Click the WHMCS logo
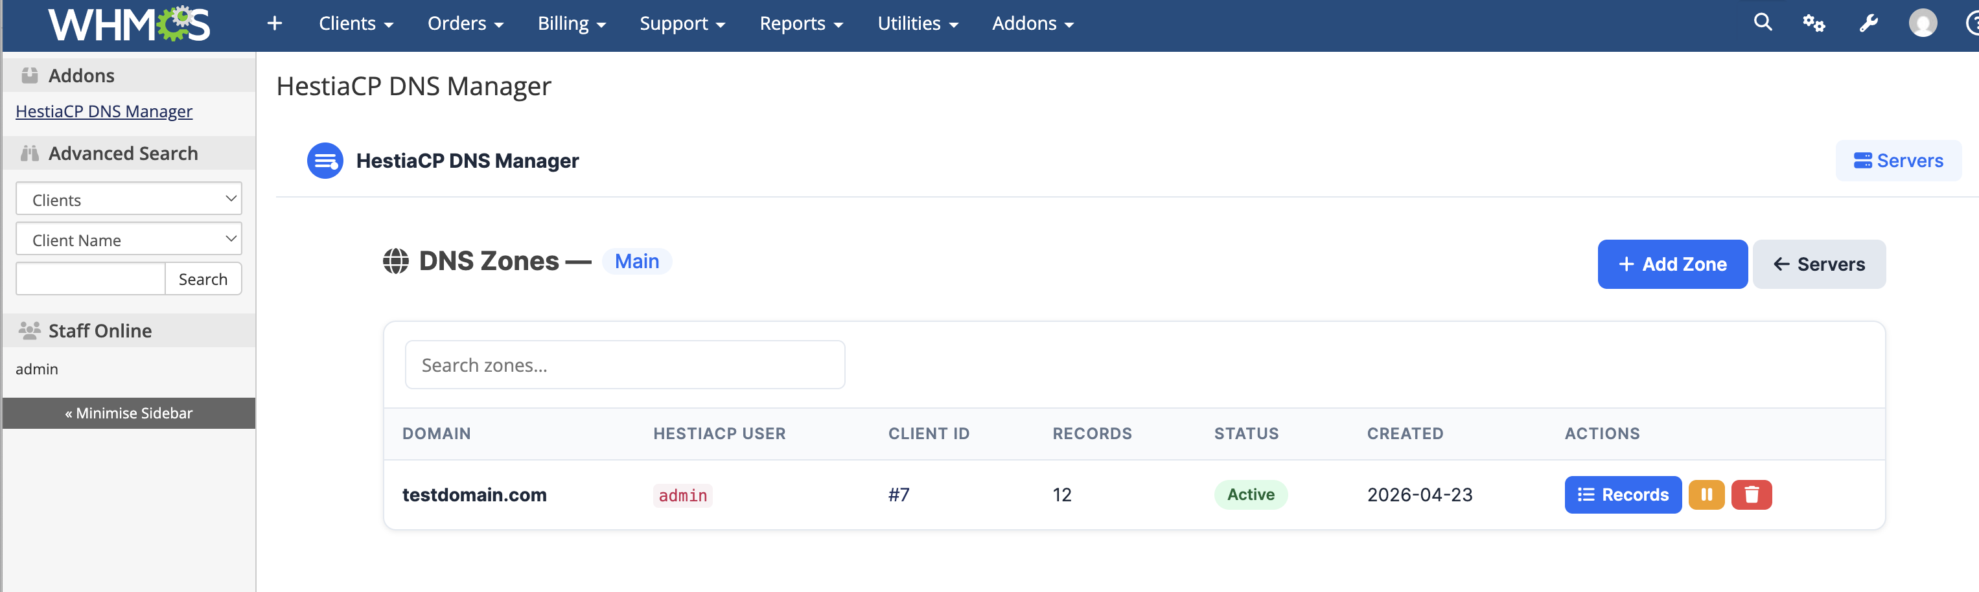This screenshot has width=1979, height=592. 129,25
